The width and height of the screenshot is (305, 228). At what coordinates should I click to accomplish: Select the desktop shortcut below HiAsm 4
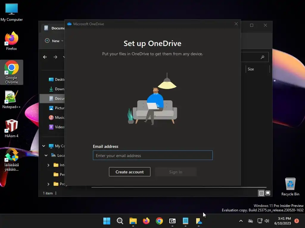pos(12,160)
